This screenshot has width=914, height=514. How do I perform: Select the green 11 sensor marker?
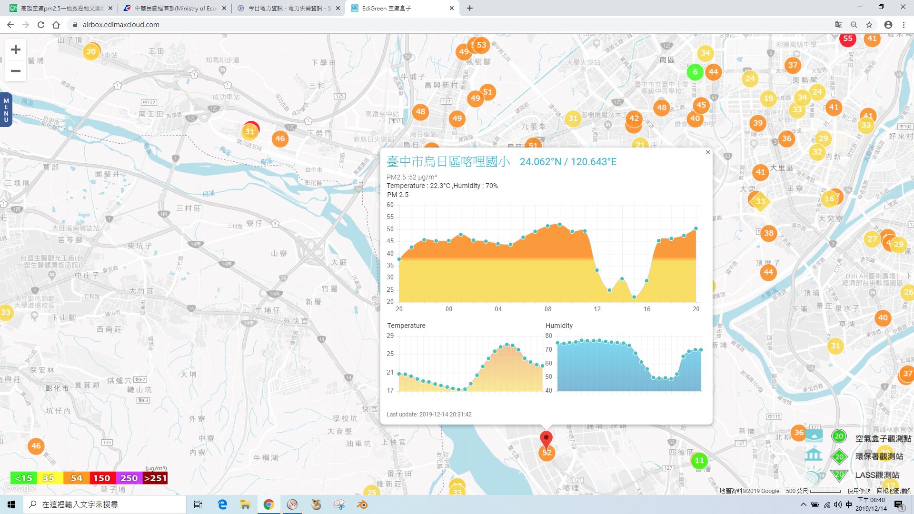pos(699,460)
